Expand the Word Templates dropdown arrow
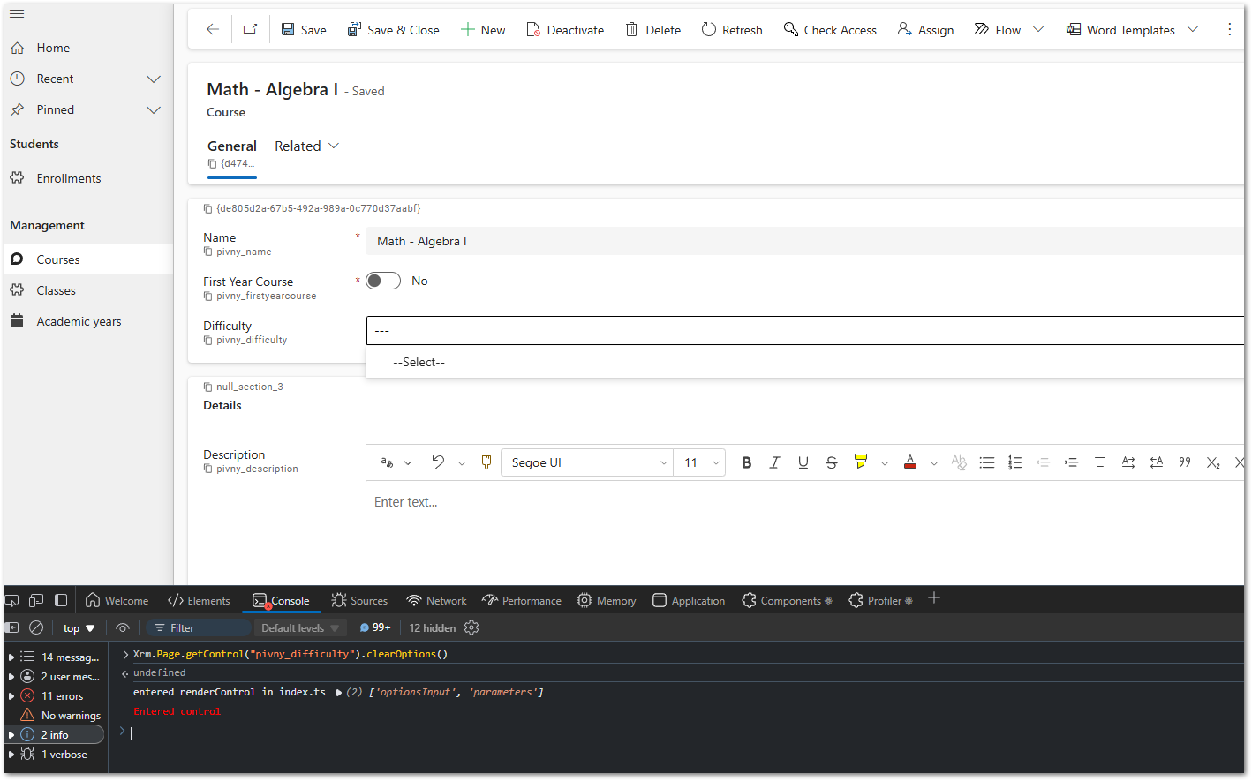 coord(1193,29)
